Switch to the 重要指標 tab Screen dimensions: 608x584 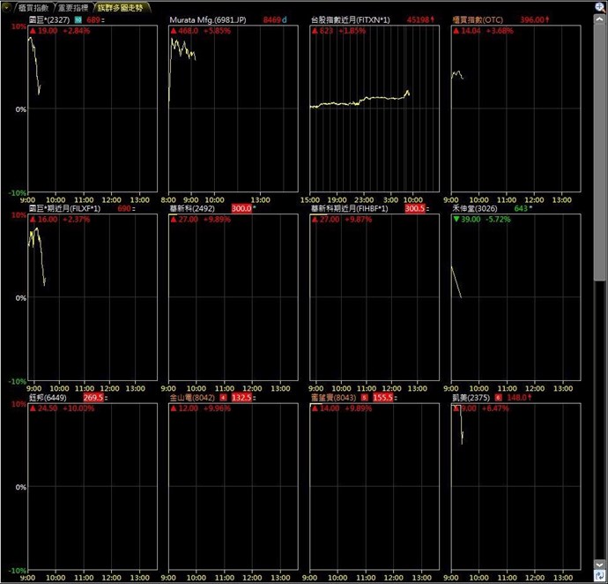point(73,8)
